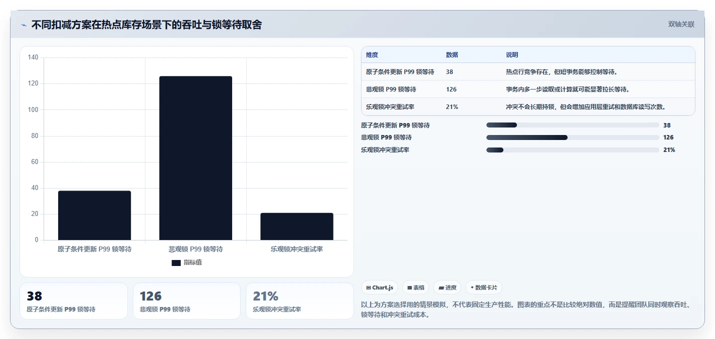Click the 21% stat card
Image resolution: width=715 pixels, height=339 pixels.
pyautogui.click(x=299, y=301)
